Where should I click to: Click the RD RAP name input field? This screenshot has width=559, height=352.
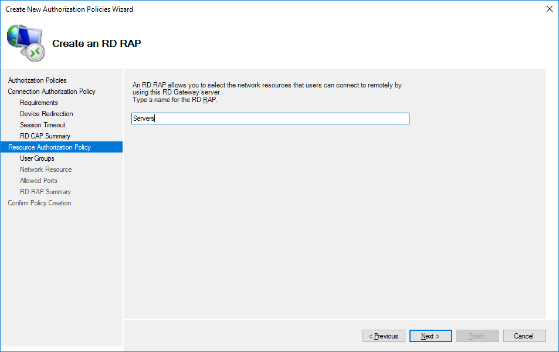pyautogui.click(x=270, y=119)
